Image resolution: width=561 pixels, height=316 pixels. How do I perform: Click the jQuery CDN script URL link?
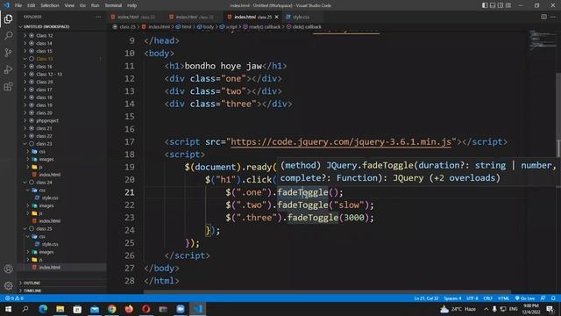(x=341, y=142)
